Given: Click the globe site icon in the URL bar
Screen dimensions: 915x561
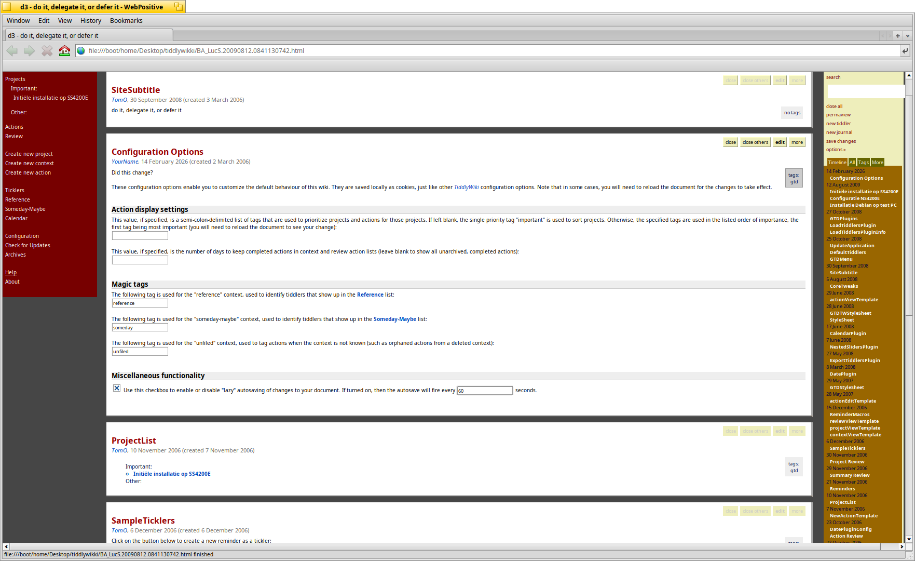Looking at the screenshot, I should point(81,51).
